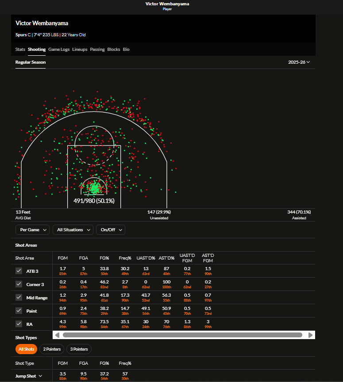Select the Shooting tab
Viewport: 343px width, 382px height.
click(37, 49)
